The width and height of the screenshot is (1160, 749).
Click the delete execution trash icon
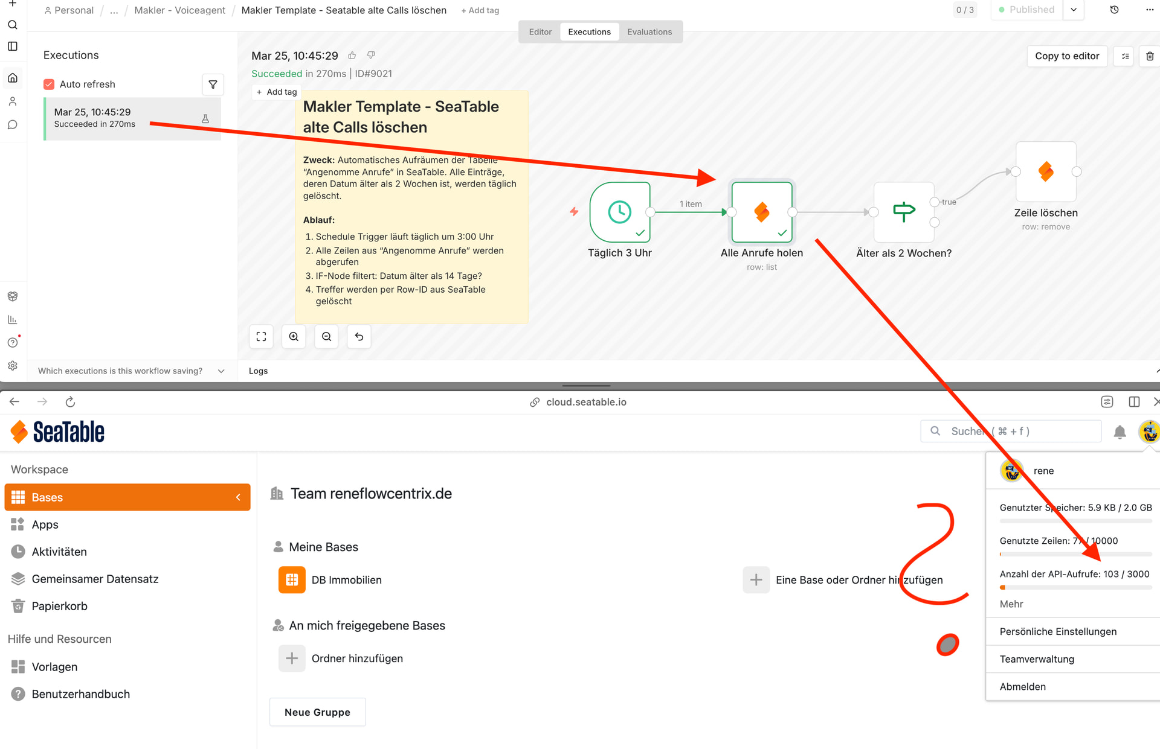[1150, 56]
